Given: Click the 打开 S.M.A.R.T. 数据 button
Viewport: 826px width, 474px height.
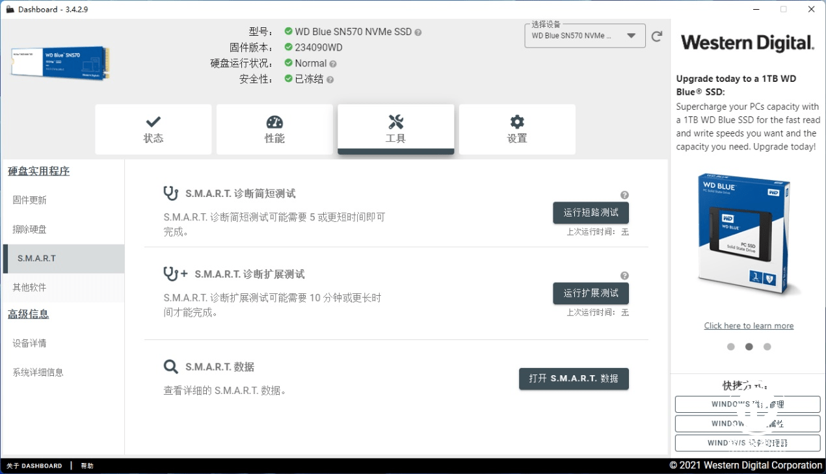Looking at the screenshot, I should click(x=573, y=378).
